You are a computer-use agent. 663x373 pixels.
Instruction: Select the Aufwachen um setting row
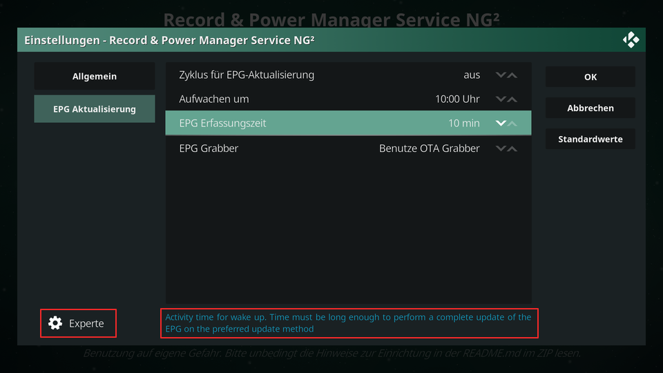click(348, 99)
